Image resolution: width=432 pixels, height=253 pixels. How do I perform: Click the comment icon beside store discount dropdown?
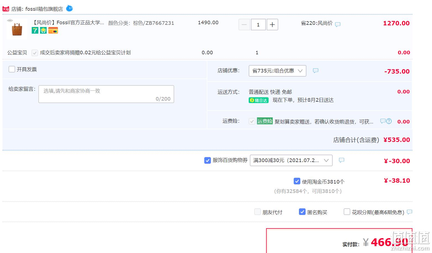[x=316, y=71]
